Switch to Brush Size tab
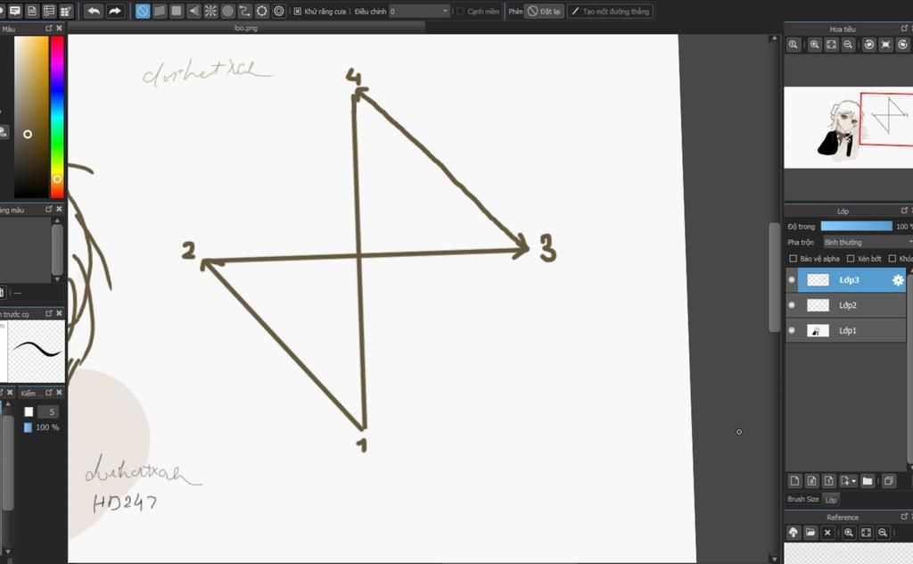Screen dimensions: 913x564 click(x=803, y=500)
